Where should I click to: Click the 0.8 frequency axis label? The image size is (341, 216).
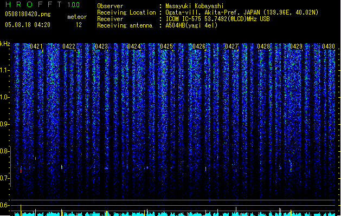[4, 151]
